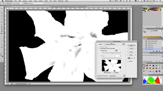This screenshot has width=163, height=91.
Task: Open the document status bar arrow menu
Action: click(30, 84)
